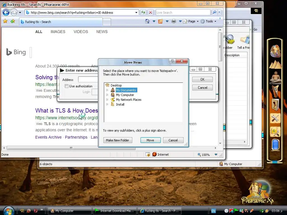Screen dimensions: 287x215
Task: Select the 'fucking tls - Search' browser tab
Action: [x=61, y=22]
